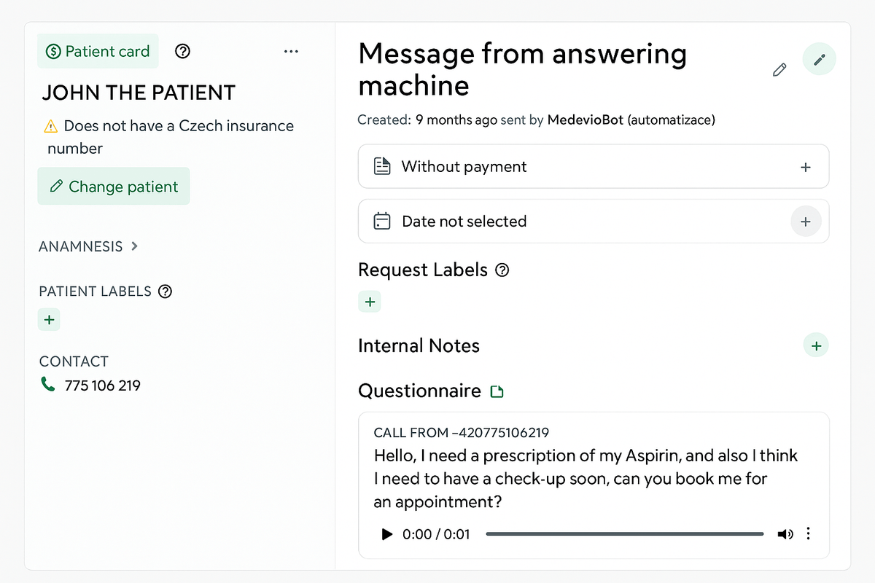Click the Patient card button
The height and width of the screenshot is (583, 875).
pyautogui.click(x=98, y=51)
